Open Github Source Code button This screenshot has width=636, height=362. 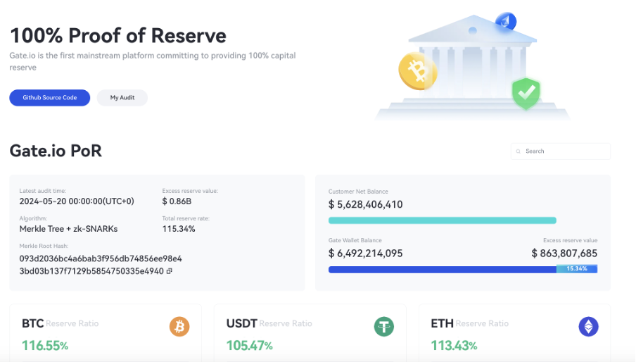49,98
